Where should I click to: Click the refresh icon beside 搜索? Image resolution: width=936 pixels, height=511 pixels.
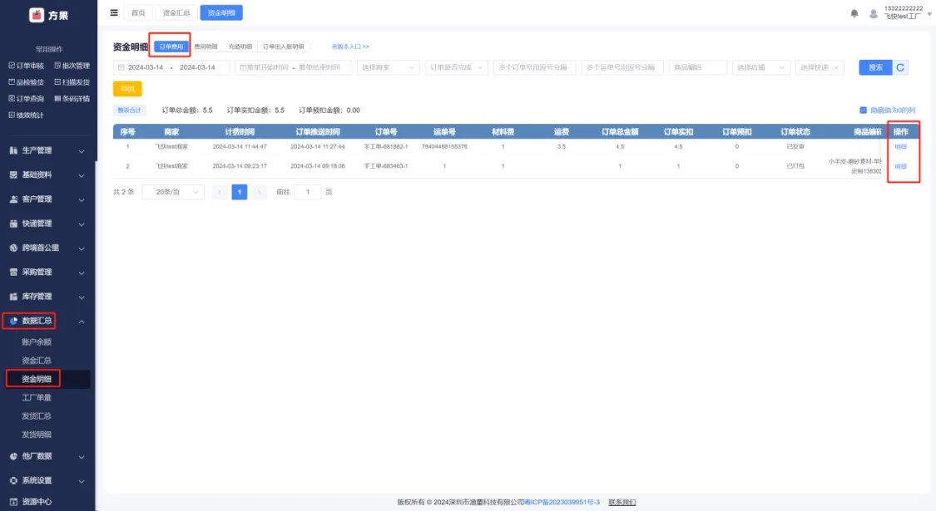coord(900,67)
